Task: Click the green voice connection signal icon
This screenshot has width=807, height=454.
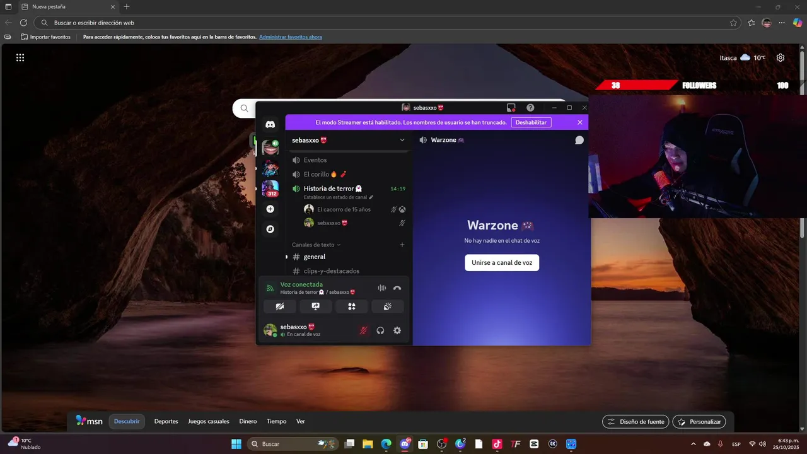Action: click(270, 288)
